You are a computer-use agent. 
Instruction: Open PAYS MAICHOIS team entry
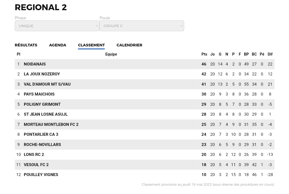[x=39, y=94]
